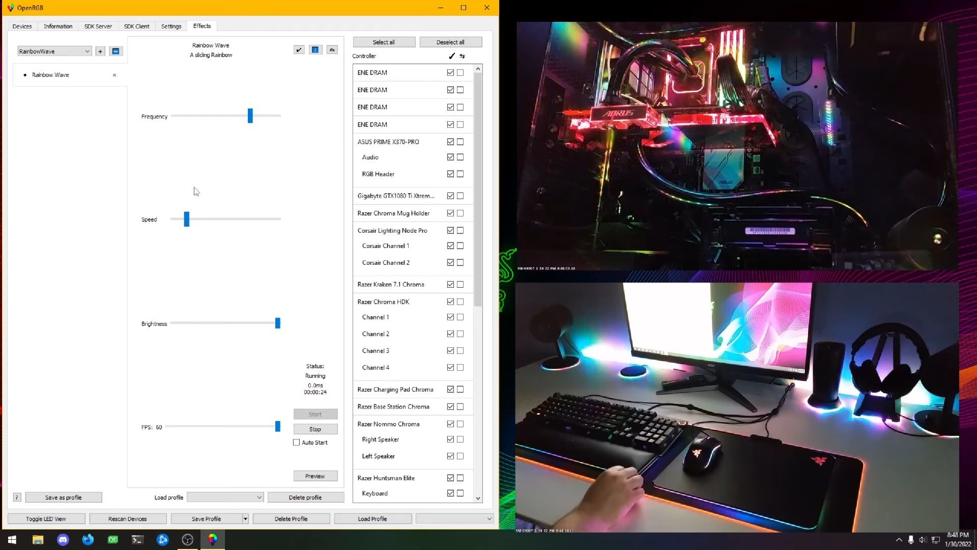Click the blue icon in the effect header

[315, 49]
